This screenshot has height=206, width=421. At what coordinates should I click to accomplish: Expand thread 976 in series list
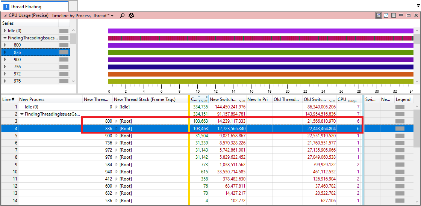click(x=5, y=81)
